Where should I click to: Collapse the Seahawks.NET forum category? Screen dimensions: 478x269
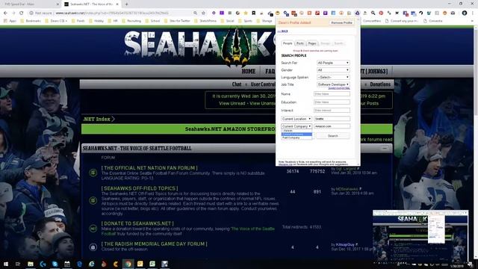[x=385, y=148]
